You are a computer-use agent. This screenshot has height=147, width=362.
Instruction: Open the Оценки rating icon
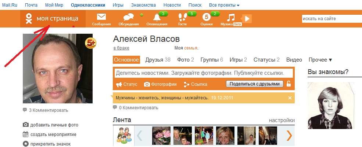[207, 17]
